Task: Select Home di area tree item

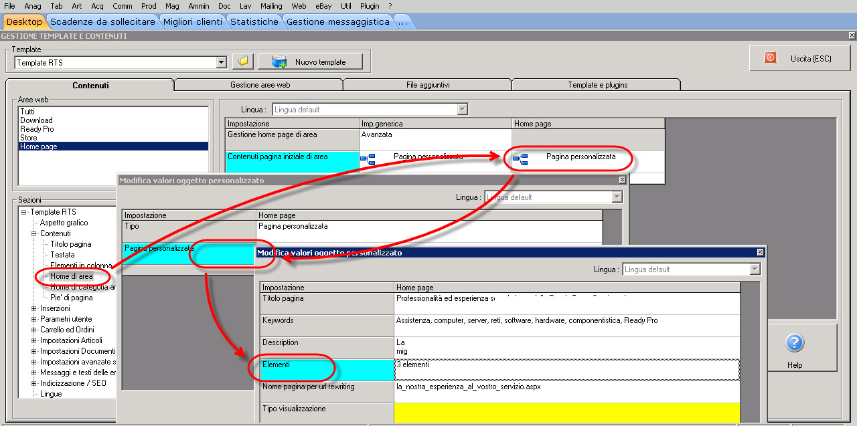Action: coord(71,276)
